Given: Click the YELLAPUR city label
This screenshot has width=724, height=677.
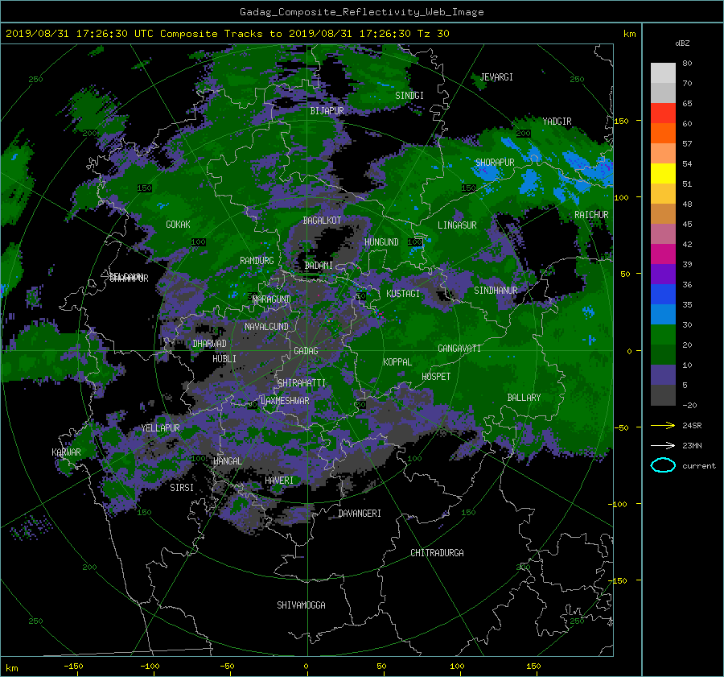Looking at the screenshot, I should click(x=161, y=428).
